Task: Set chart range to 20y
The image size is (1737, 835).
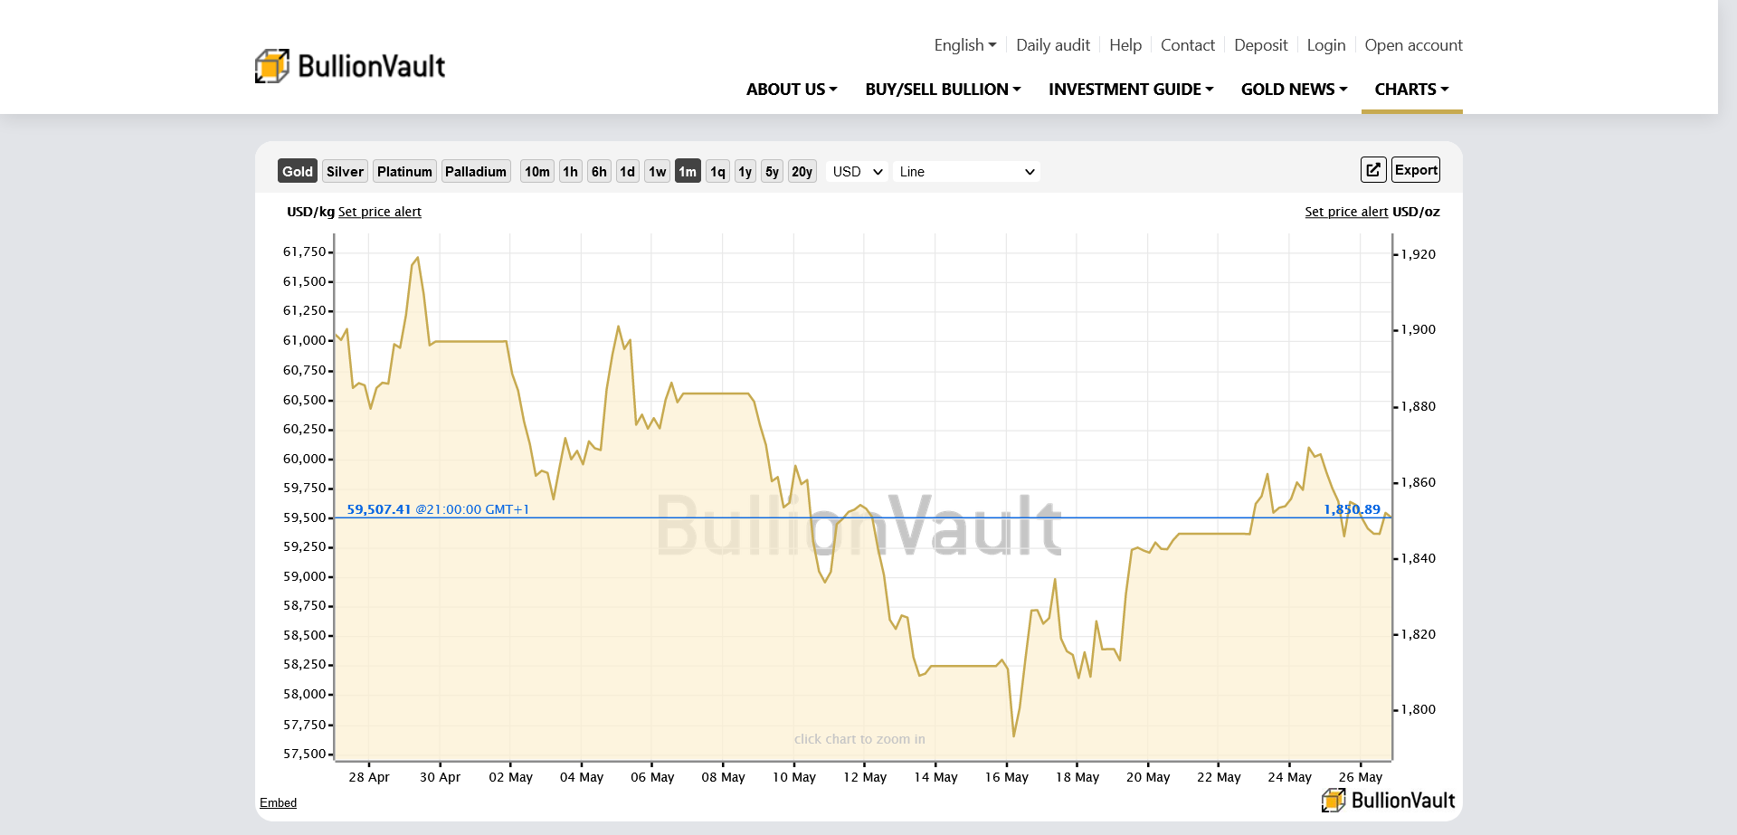Action: coord(802,172)
